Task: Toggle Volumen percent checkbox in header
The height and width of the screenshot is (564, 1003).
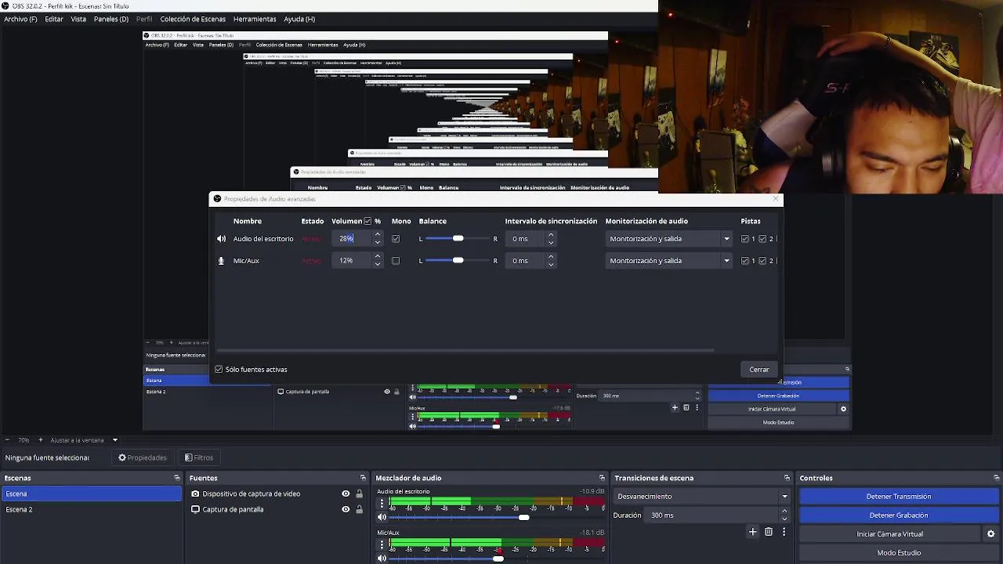Action: tap(368, 221)
